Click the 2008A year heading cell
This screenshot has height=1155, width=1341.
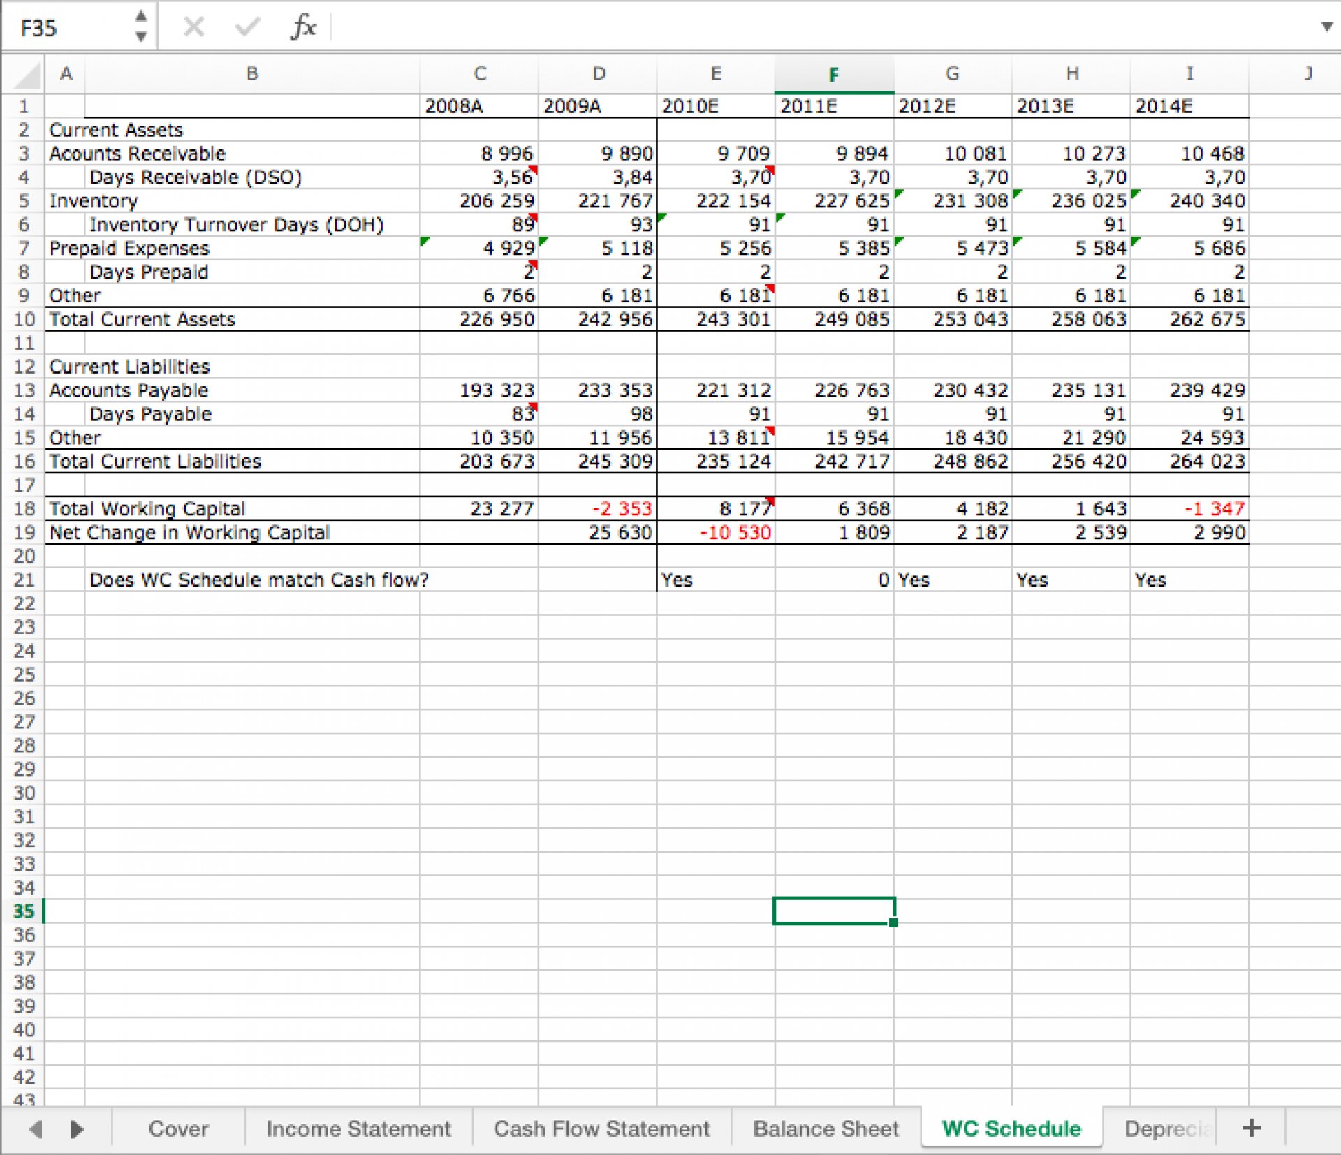479,106
